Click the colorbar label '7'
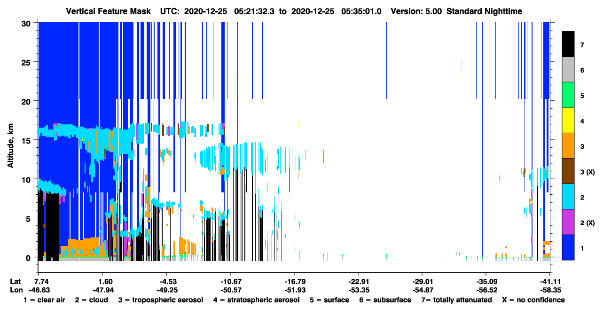The height and width of the screenshot is (313, 611). tap(582, 45)
